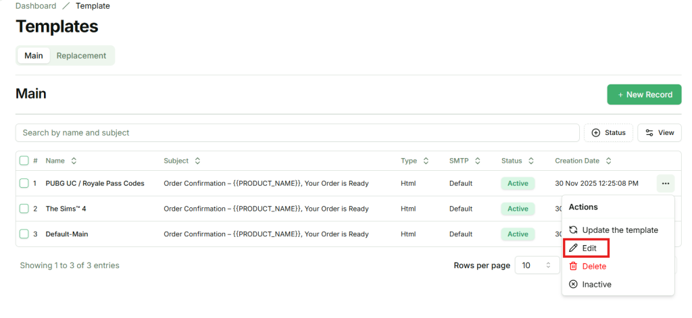Sort by Name column arrows
692x318 pixels.
point(74,161)
